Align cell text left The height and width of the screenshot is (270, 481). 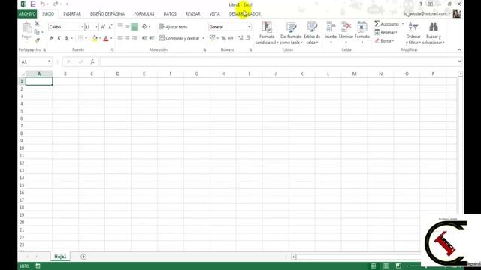[120, 38]
